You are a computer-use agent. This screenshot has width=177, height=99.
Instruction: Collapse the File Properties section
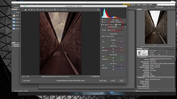click(138, 57)
